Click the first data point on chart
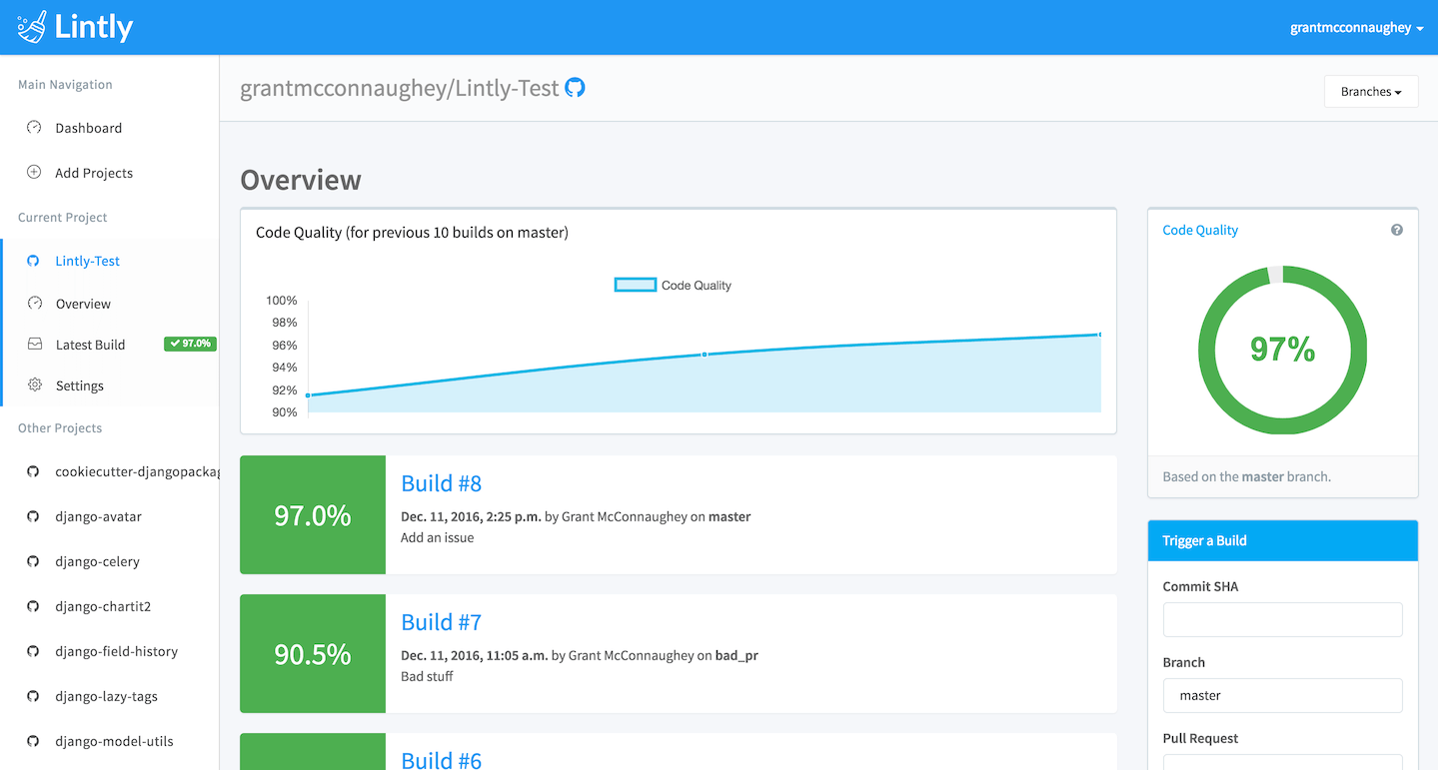Screen dimensions: 1438x770 click(308, 395)
